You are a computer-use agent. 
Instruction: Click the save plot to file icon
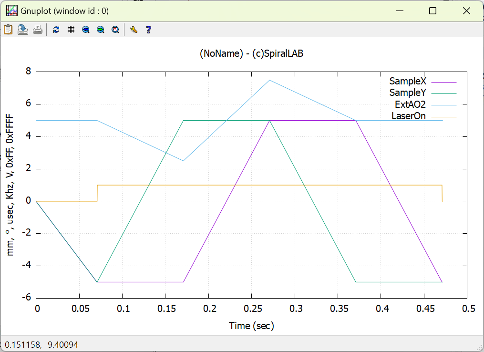[x=23, y=30]
